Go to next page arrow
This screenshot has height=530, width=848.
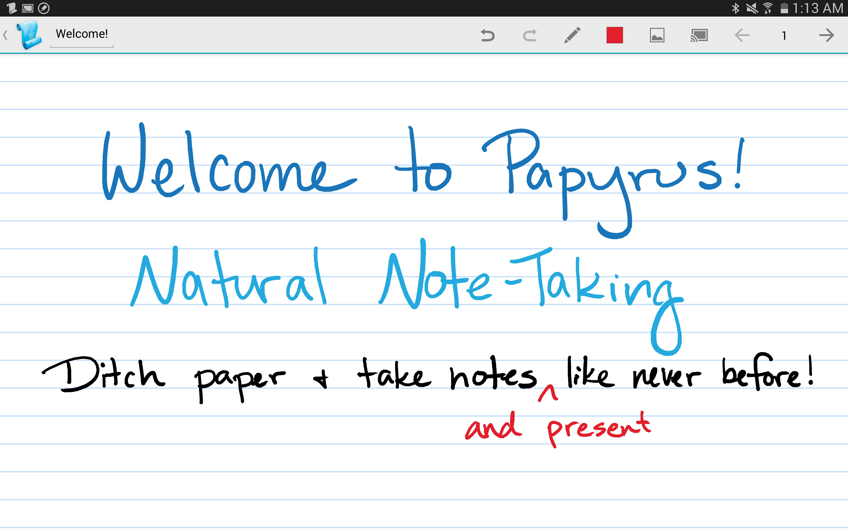[826, 35]
